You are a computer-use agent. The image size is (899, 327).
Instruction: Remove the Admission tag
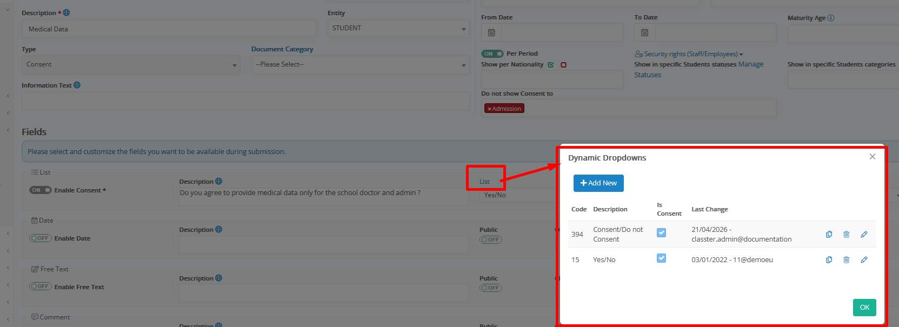(x=489, y=109)
